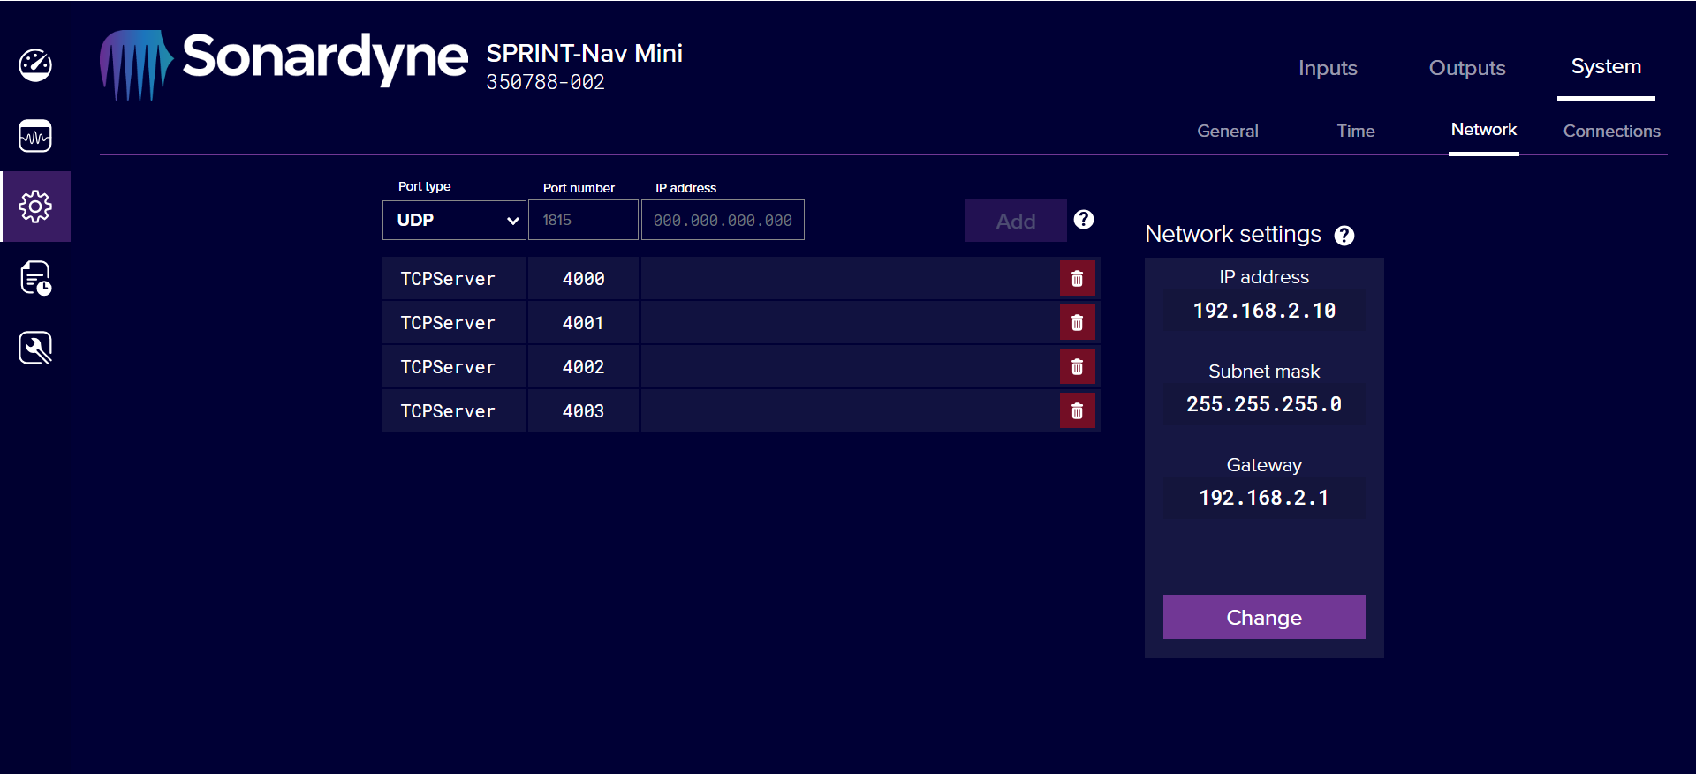Open the Time sub-tab
The width and height of the screenshot is (1696, 774).
(x=1355, y=131)
